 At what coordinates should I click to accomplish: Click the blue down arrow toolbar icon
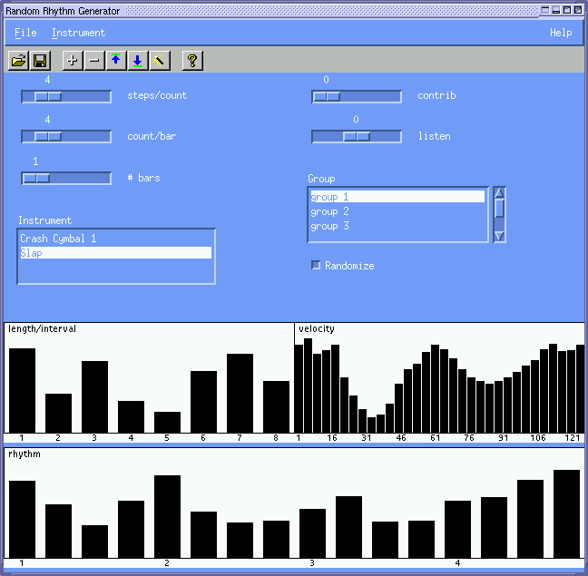[x=138, y=61]
